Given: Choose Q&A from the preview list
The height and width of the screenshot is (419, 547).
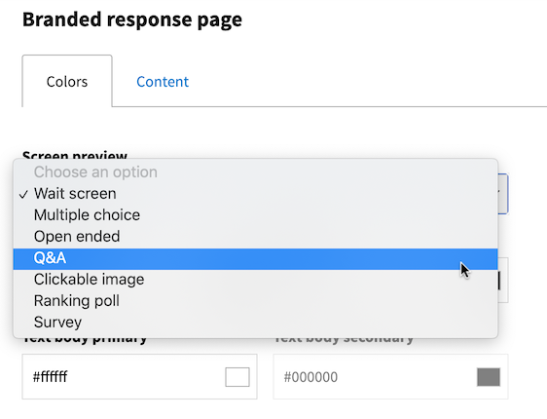Looking at the screenshot, I should 255,259.
